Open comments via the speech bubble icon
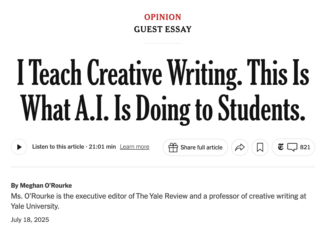This screenshot has width=329, height=231. 292,147
